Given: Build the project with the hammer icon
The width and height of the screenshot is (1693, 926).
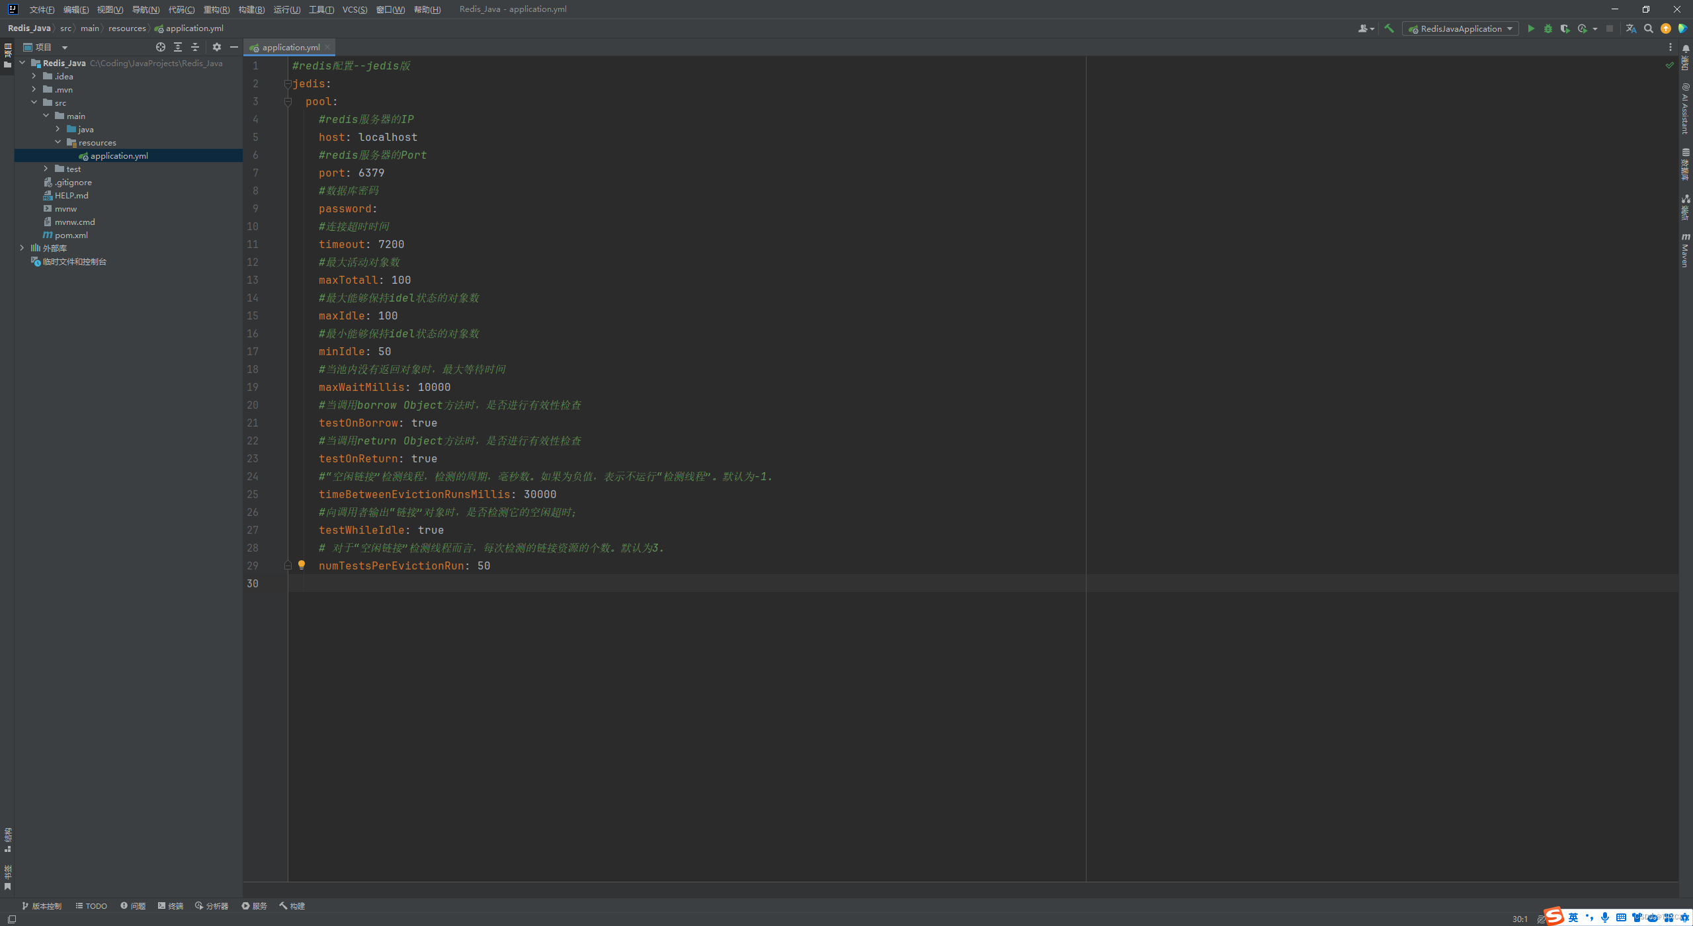Looking at the screenshot, I should (x=1389, y=28).
